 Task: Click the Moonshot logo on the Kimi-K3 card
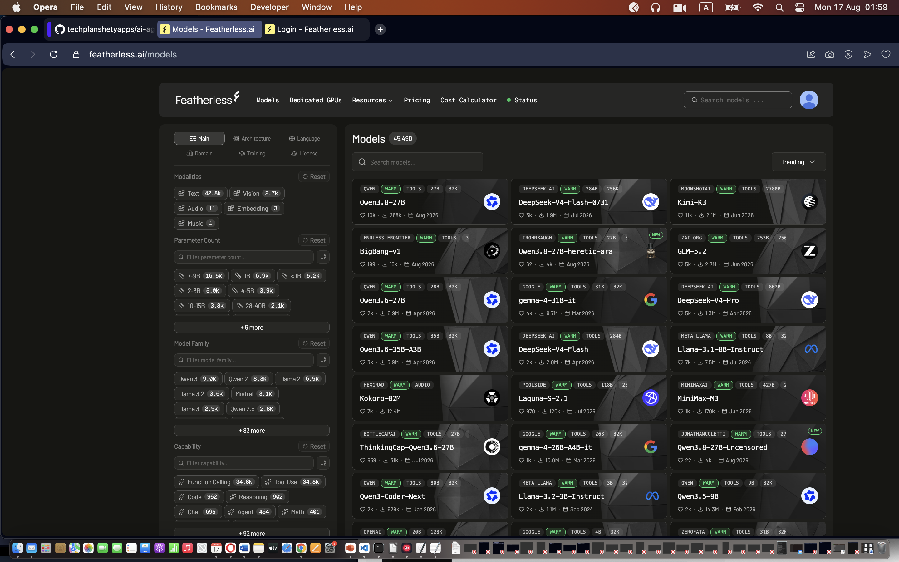809,202
